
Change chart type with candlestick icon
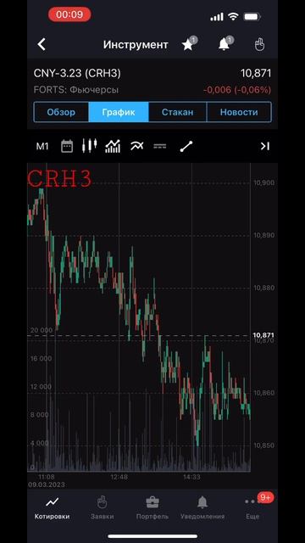90,146
